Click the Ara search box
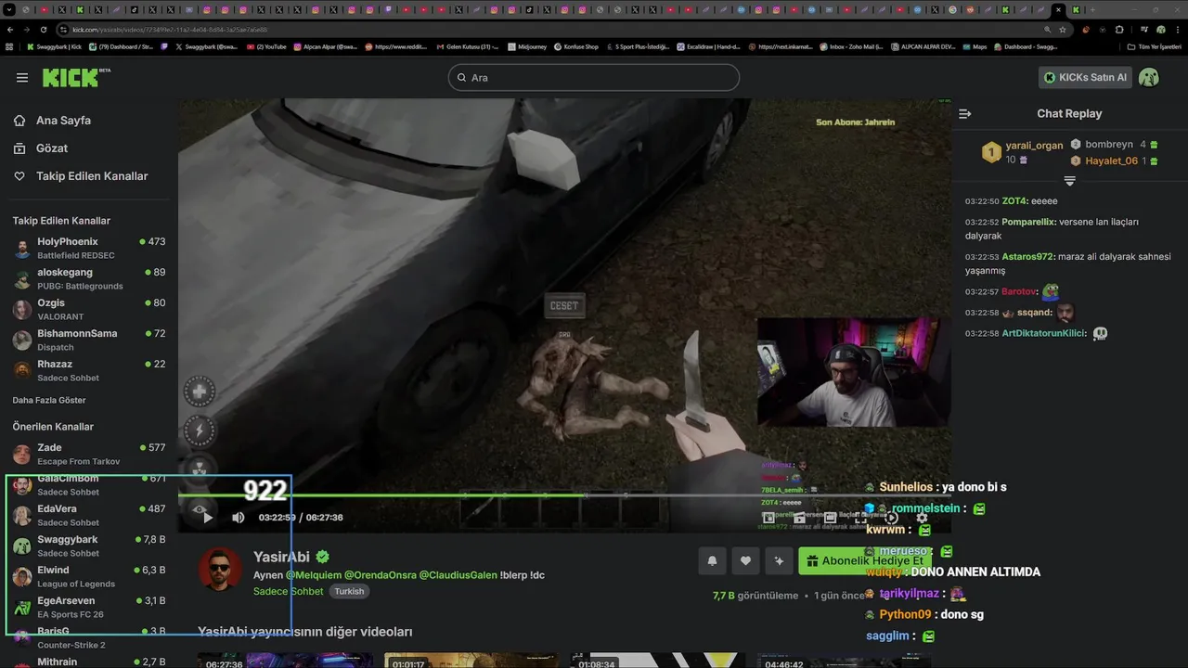 pos(594,77)
